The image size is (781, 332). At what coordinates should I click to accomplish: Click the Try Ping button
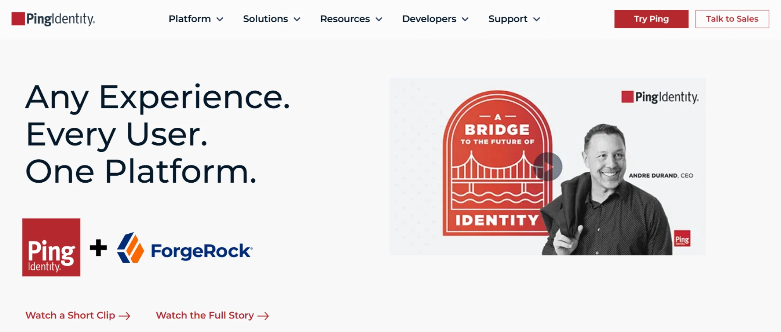(651, 19)
